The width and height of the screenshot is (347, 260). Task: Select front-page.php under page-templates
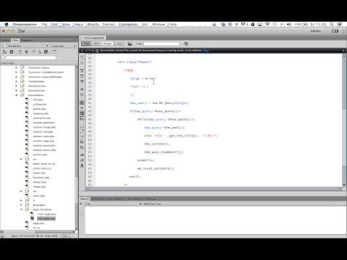pos(46,214)
